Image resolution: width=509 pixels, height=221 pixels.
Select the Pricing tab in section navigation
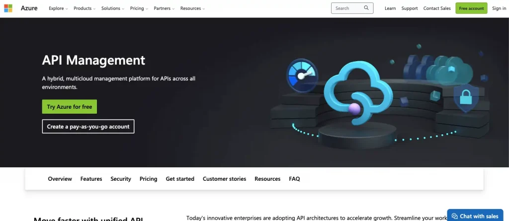click(x=148, y=179)
